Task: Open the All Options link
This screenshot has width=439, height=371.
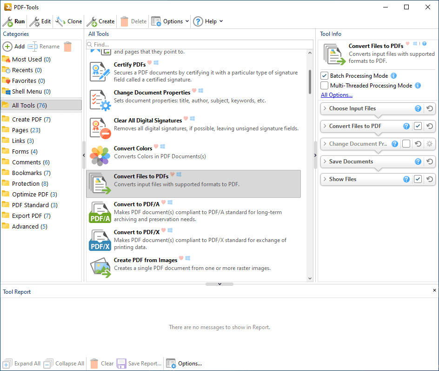Action: coord(337,95)
